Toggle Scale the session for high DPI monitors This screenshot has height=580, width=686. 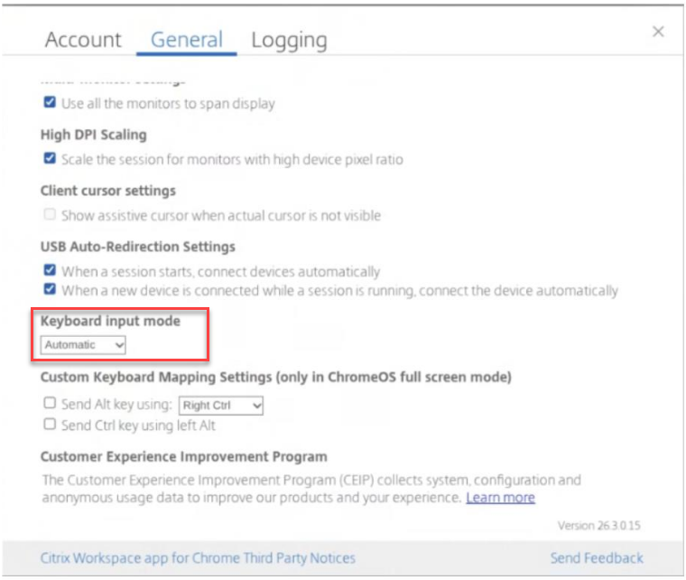pyautogui.click(x=50, y=159)
